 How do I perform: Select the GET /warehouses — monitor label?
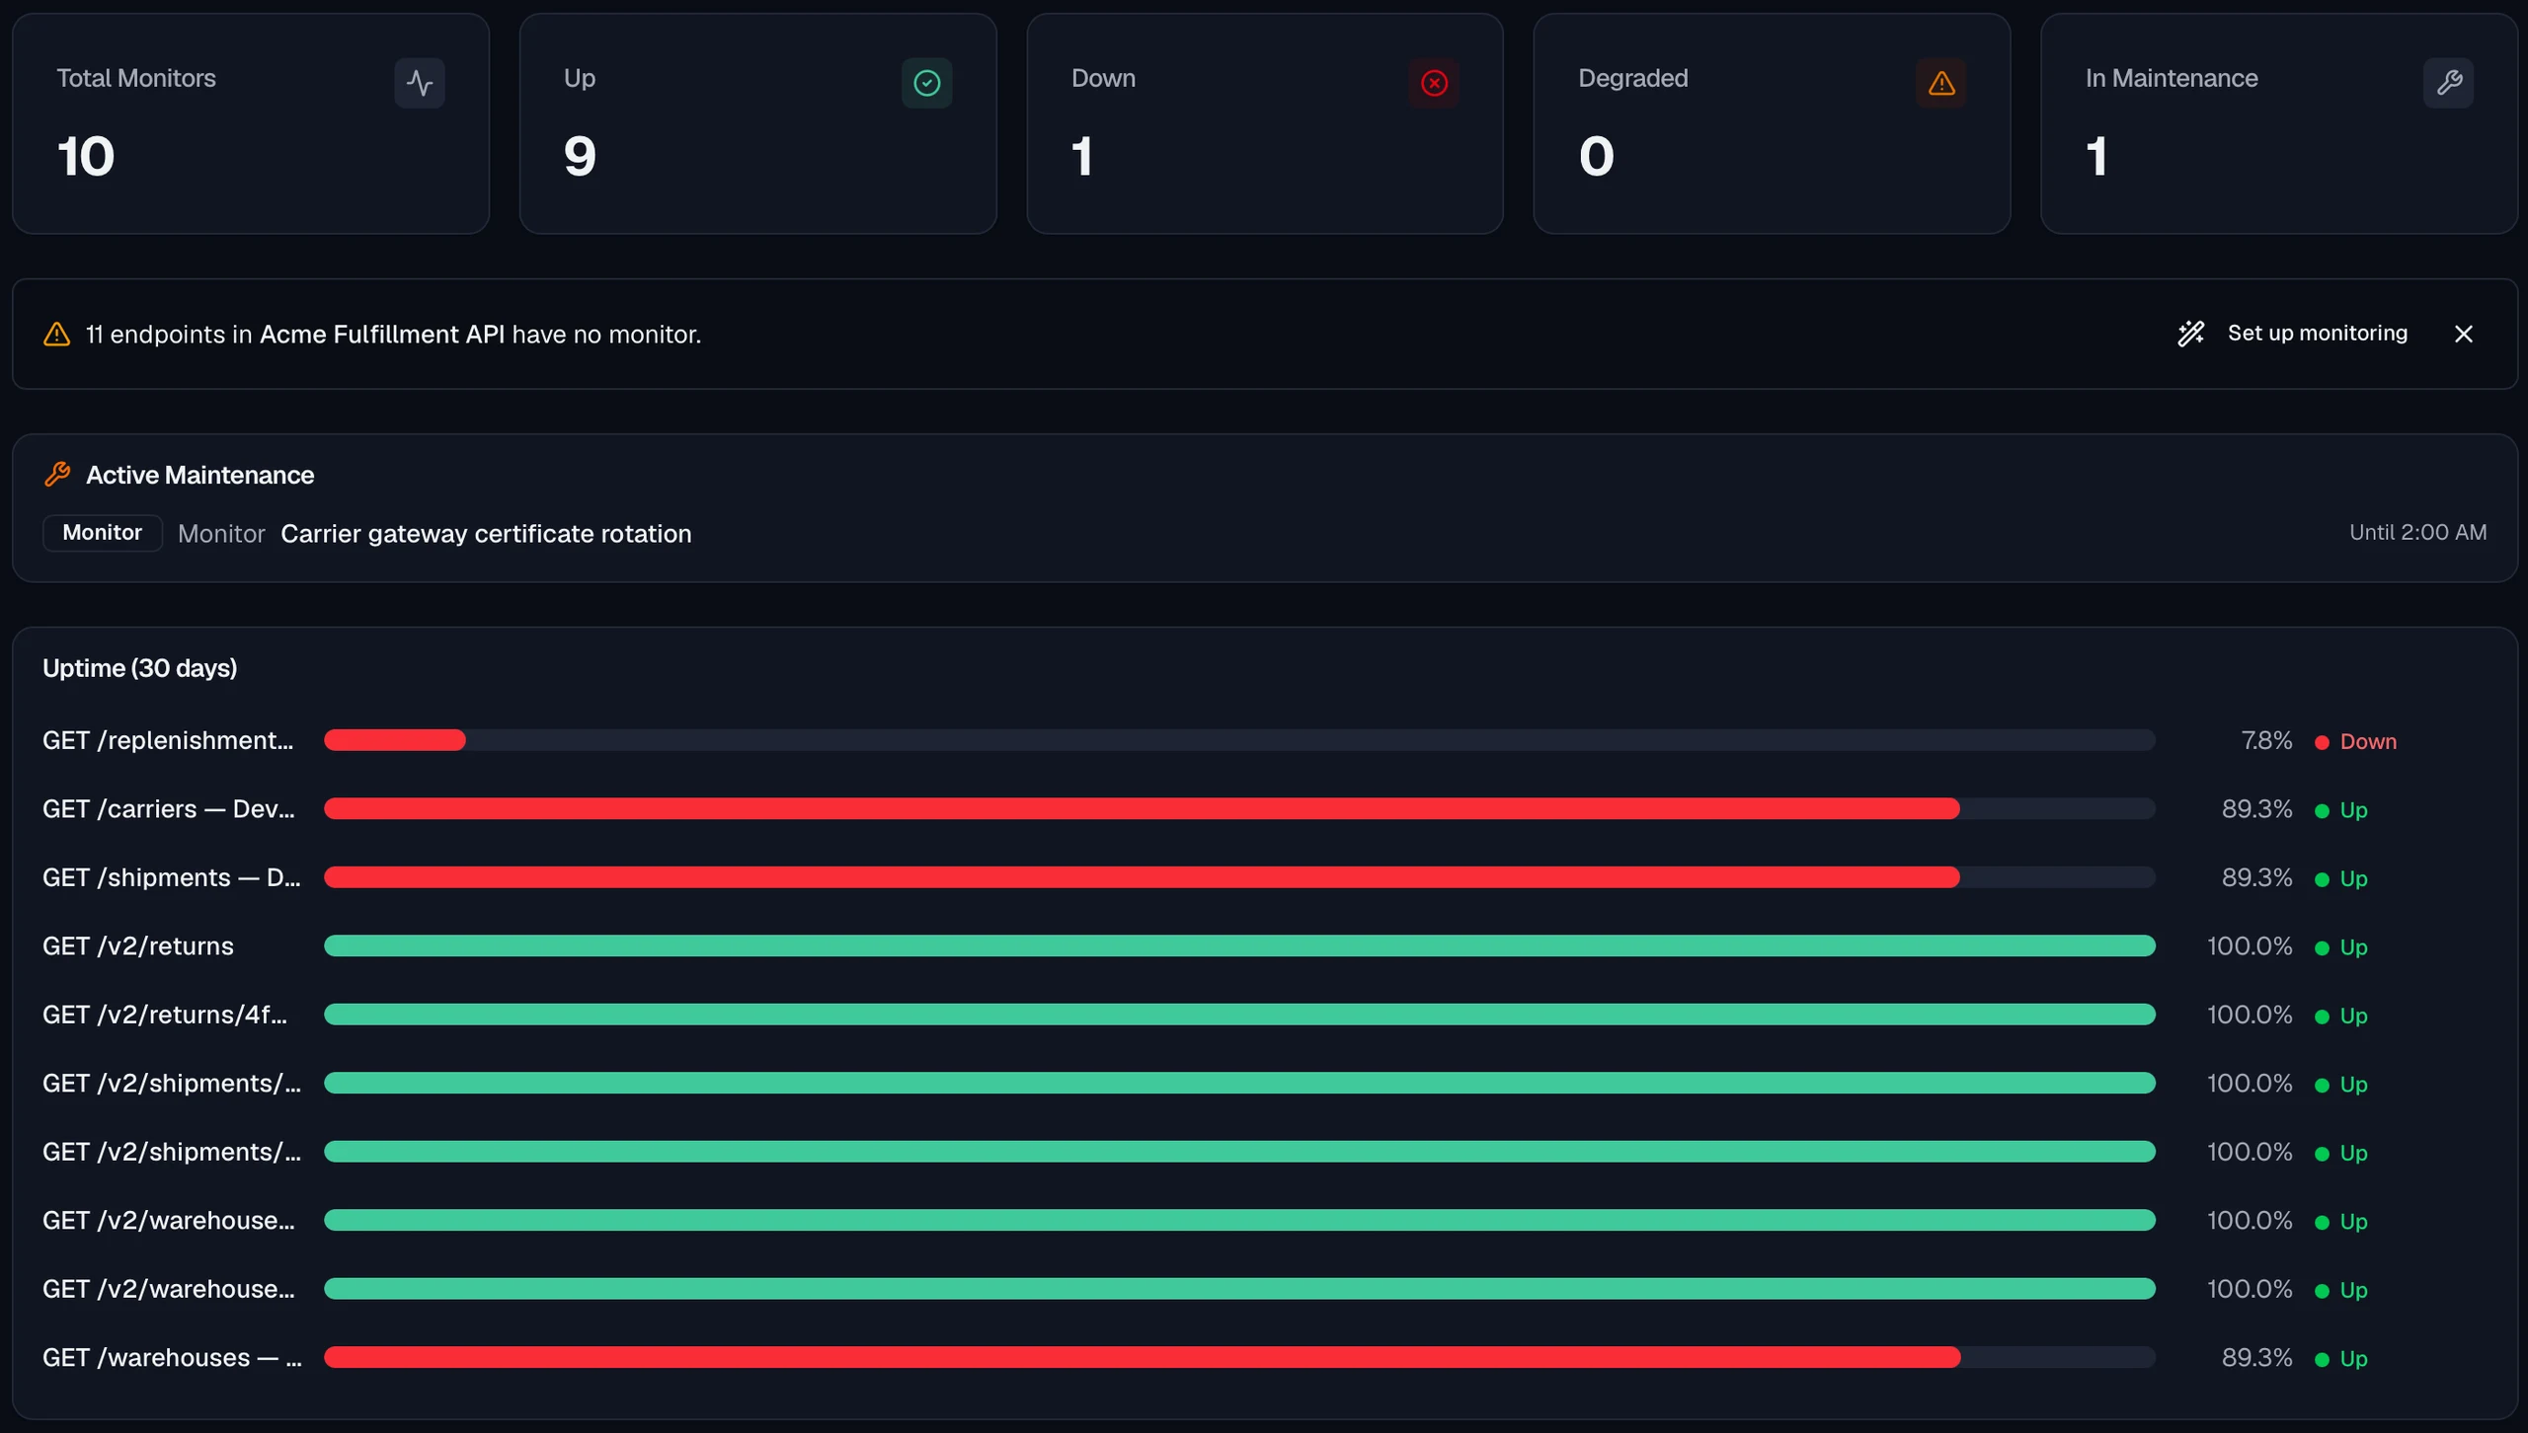pyautogui.click(x=173, y=1358)
